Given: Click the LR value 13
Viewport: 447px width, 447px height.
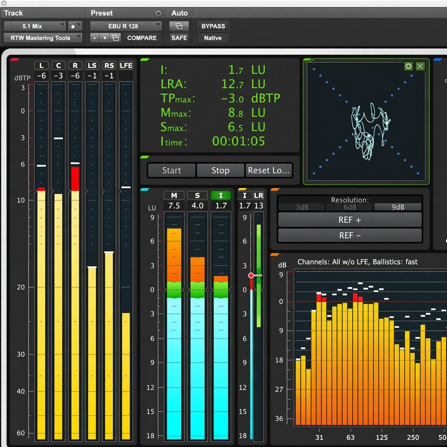Looking at the screenshot, I should 258,206.
